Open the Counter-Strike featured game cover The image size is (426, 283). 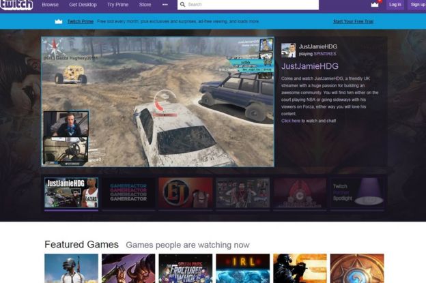click(x=300, y=269)
